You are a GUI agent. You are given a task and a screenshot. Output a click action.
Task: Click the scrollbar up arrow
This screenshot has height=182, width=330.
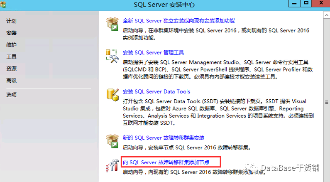(327, 15)
